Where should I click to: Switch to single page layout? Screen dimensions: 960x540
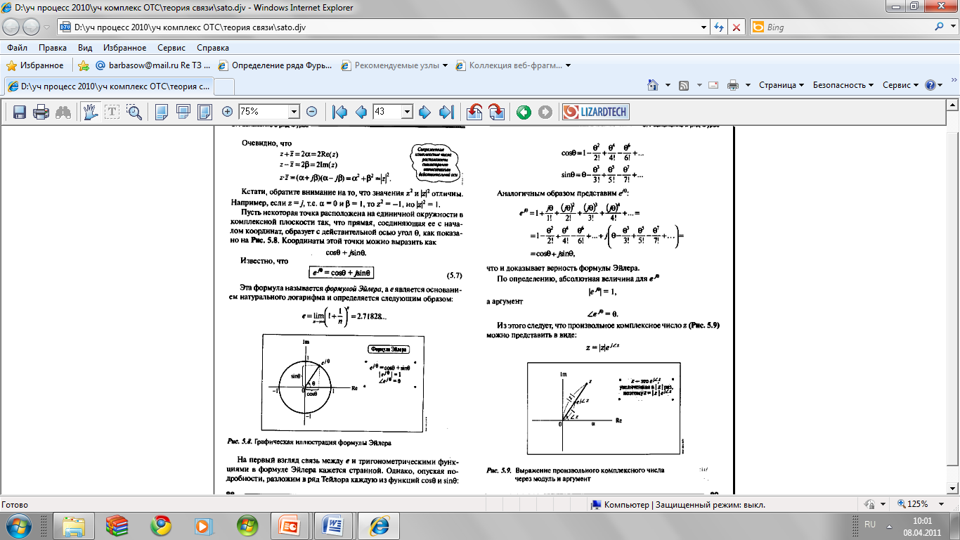[x=162, y=112]
